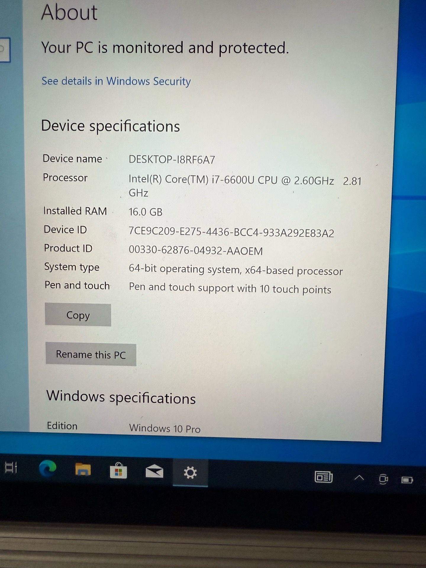426x568 pixels.
Task: Click the Pen and touch label
Action: (x=77, y=285)
